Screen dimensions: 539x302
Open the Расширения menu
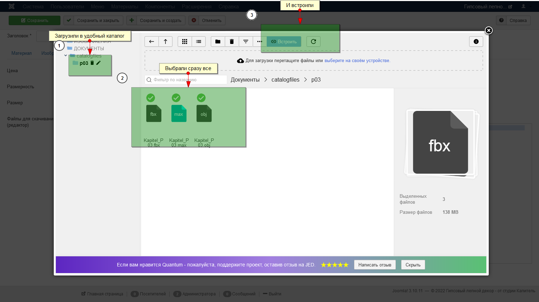197,7
